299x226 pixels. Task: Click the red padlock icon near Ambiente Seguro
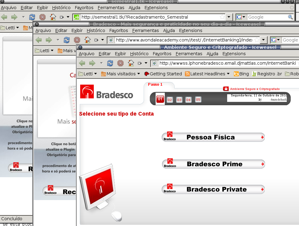[x=226, y=89]
